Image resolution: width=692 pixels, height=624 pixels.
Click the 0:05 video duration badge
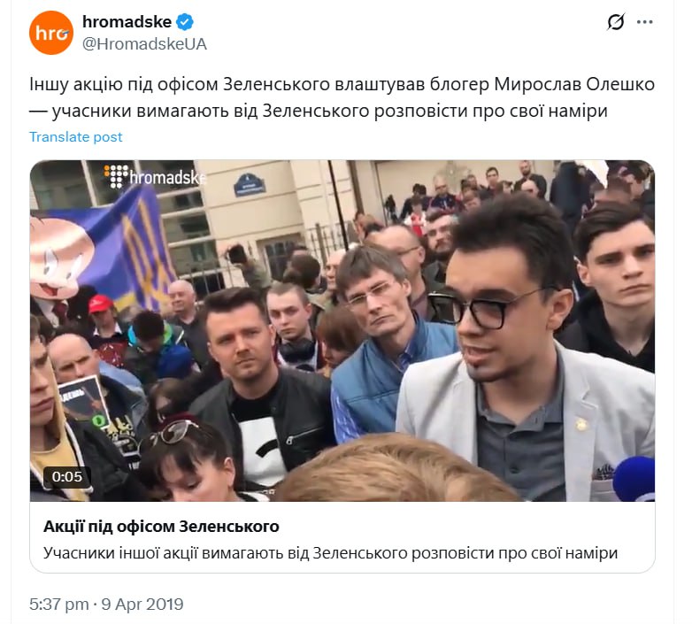(x=67, y=476)
